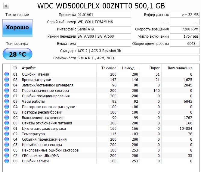
Task: Select row Включения/отключения
Action: pos(98,117)
